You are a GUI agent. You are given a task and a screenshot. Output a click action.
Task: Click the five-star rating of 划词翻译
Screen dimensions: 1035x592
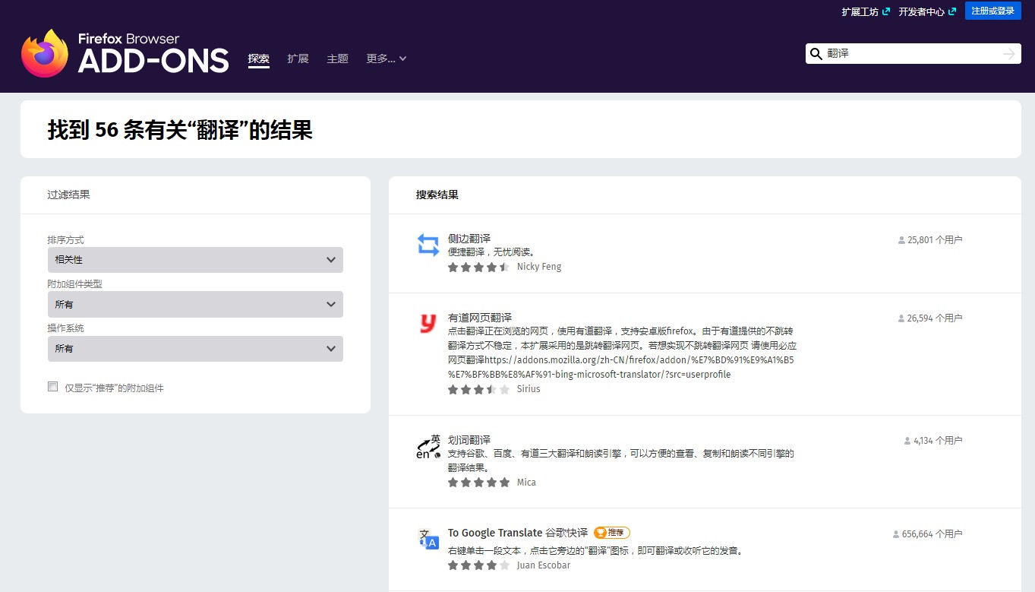pyautogui.click(x=478, y=481)
